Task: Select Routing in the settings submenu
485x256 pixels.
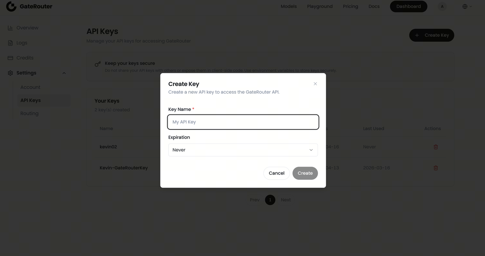Action: coord(30,113)
